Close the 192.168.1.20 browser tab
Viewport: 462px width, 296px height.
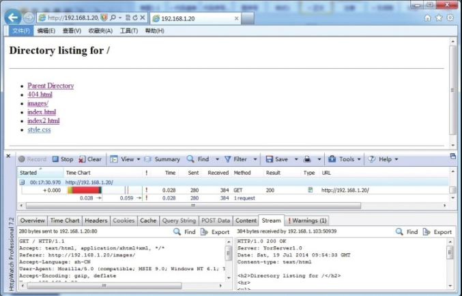click(236, 18)
